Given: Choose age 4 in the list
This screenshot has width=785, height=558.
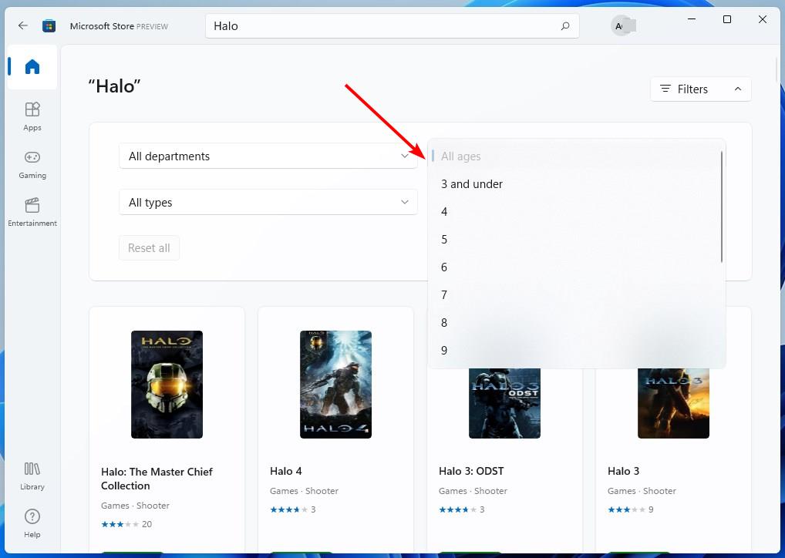Looking at the screenshot, I should (x=574, y=212).
